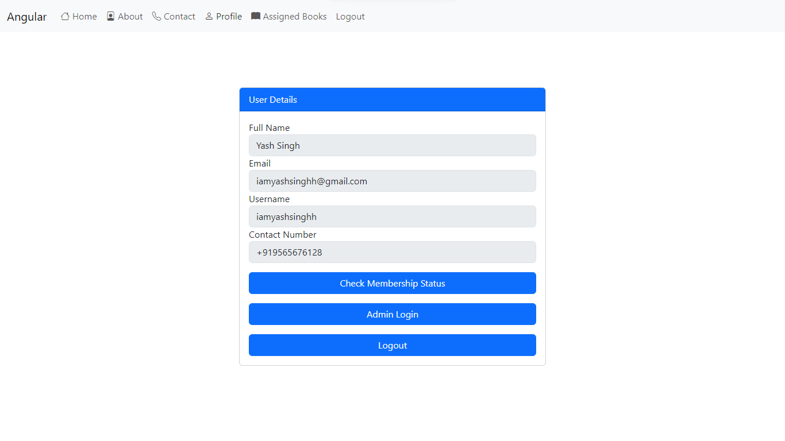Screen dimensions: 785x441
Task: Open the Home nav link
Action: tap(84, 17)
